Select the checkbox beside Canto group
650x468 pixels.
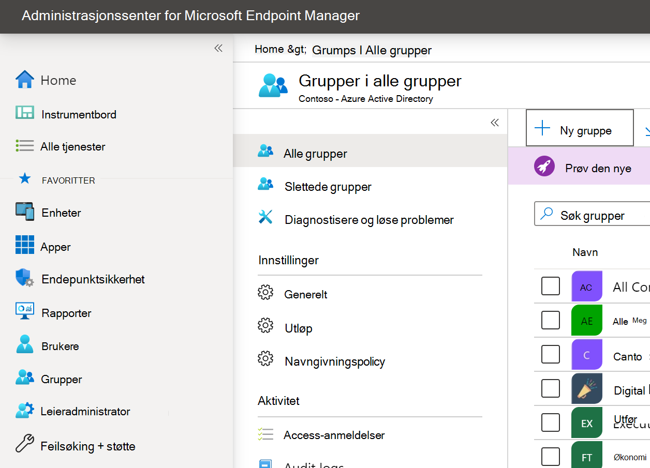[551, 354]
